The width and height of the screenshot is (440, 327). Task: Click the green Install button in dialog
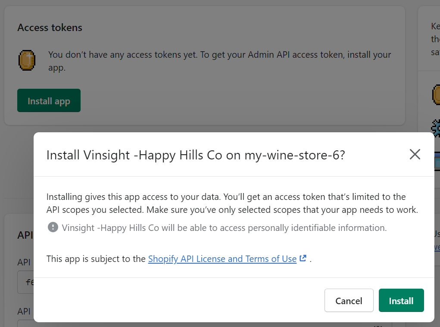coord(401,300)
